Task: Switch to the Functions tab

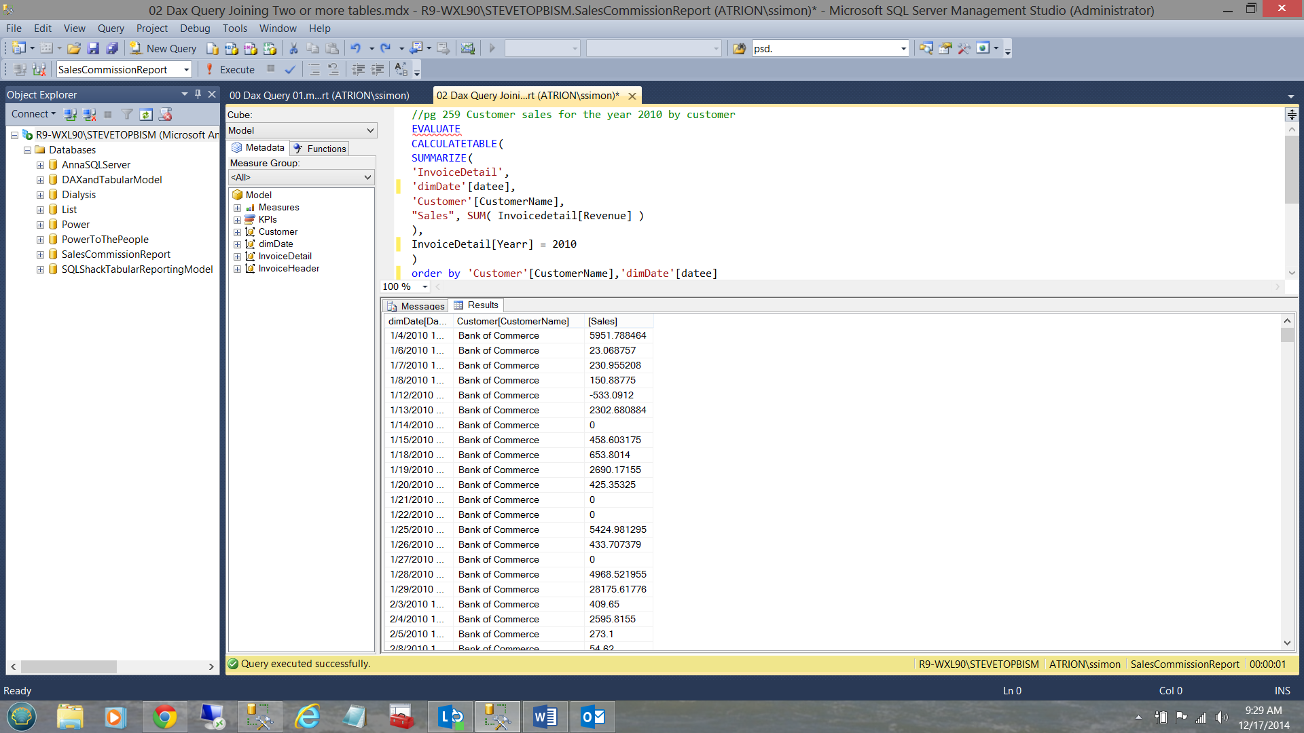Action: pos(320,148)
